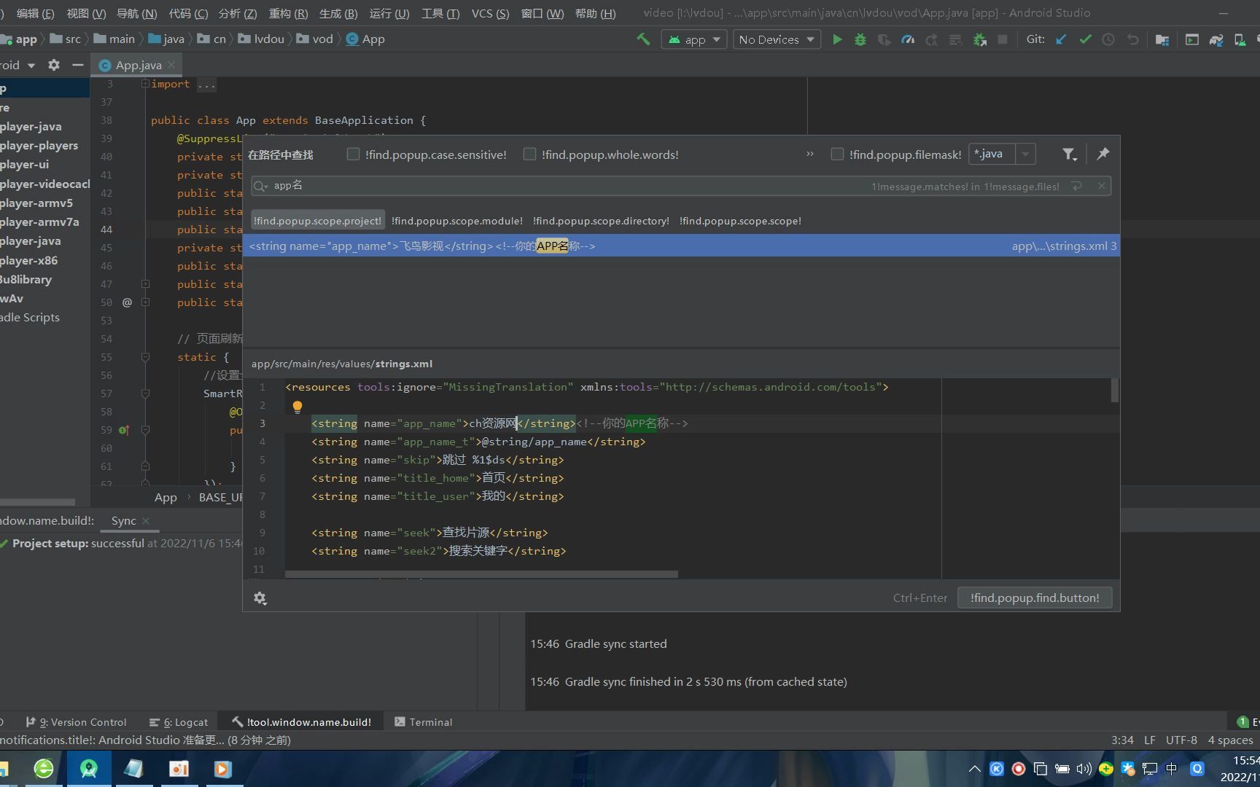Click the preview vertical scrollbar thumb
Image resolution: width=1260 pixels, height=787 pixels.
coord(1115,391)
